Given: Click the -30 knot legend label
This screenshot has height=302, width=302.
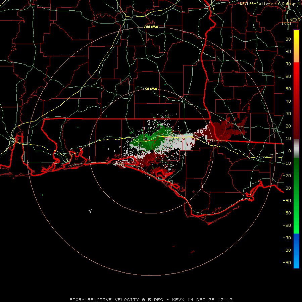Looking at the screenshot, I should point(287,188).
